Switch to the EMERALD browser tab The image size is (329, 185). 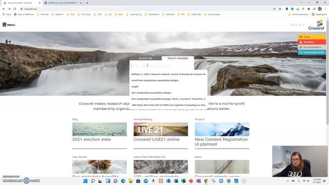(63, 3)
